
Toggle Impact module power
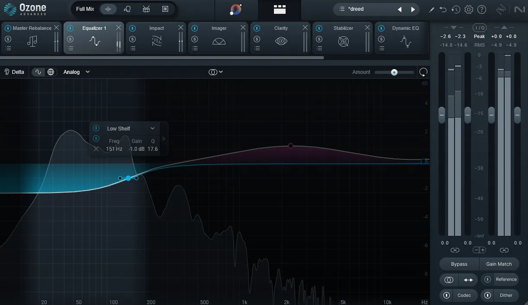pyautogui.click(x=132, y=28)
